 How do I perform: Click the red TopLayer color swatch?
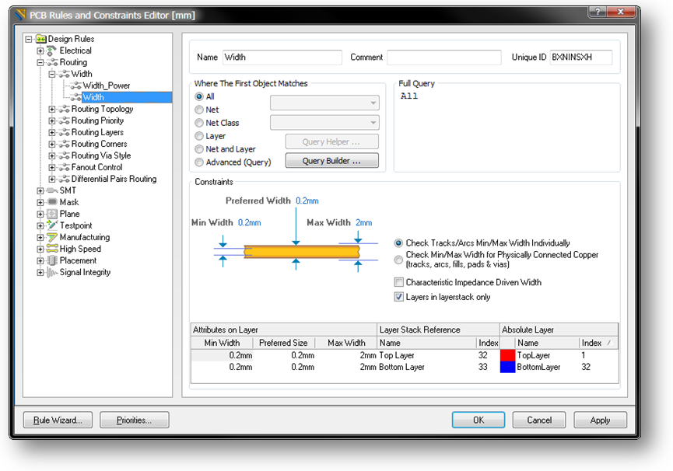tap(507, 355)
